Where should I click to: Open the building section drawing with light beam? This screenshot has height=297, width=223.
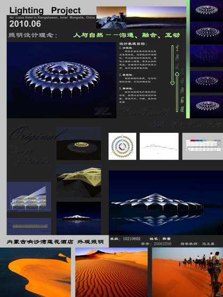(x=29, y=197)
